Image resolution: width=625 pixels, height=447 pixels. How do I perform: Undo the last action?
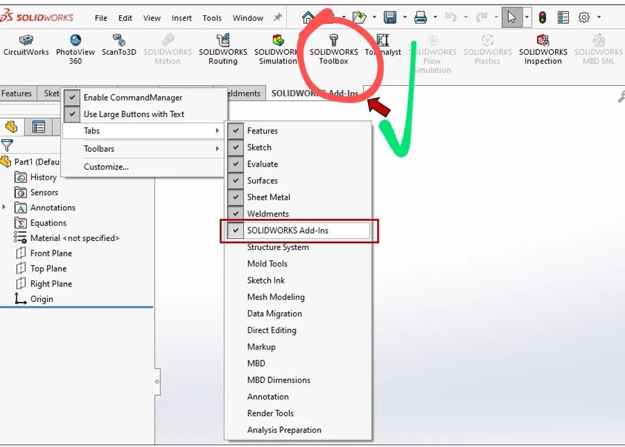[451, 17]
